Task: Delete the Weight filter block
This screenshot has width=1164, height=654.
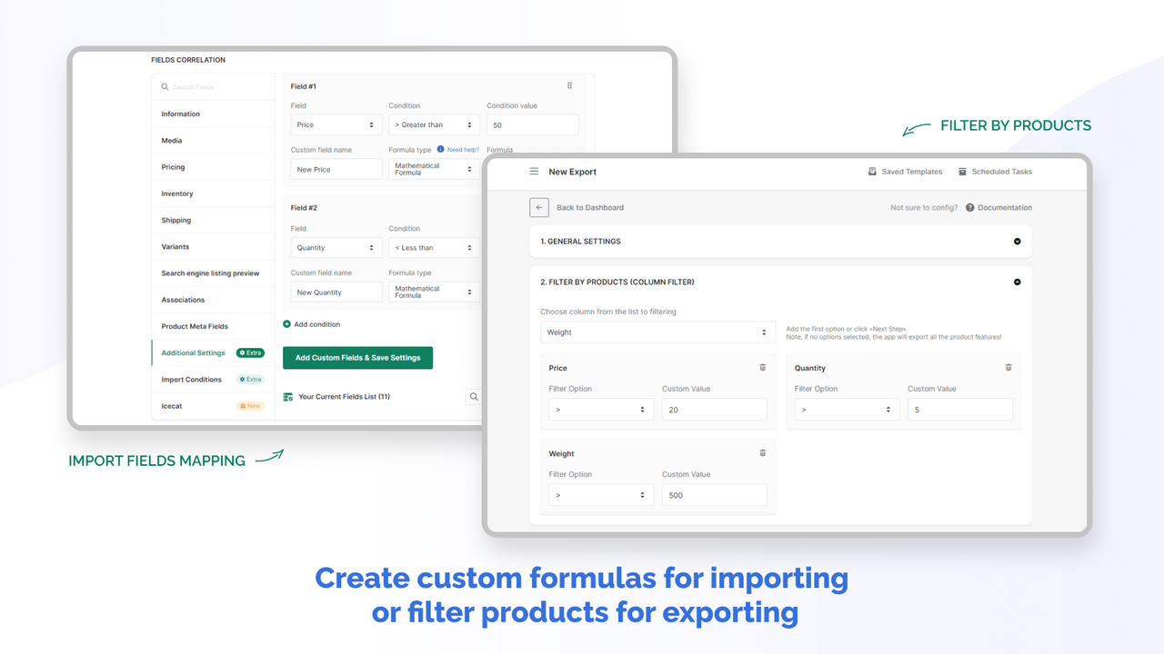Action: [x=762, y=452]
